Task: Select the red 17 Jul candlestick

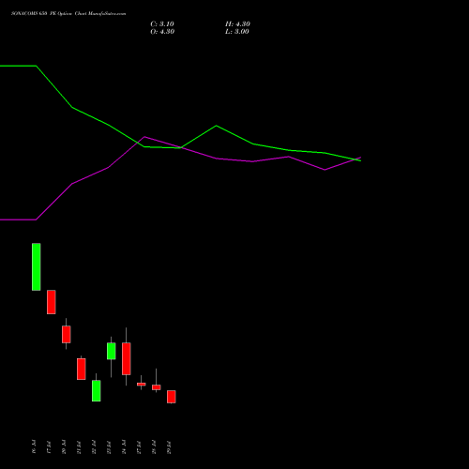Action: click(x=52, y=302)
